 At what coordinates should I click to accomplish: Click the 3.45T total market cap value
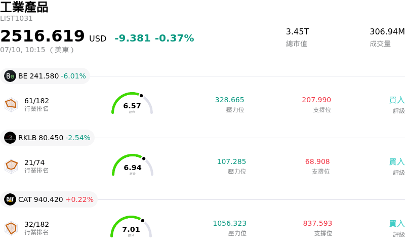click(297, 32)
